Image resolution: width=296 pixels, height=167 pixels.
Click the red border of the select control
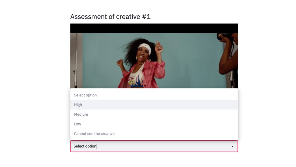tap(154, 140)
